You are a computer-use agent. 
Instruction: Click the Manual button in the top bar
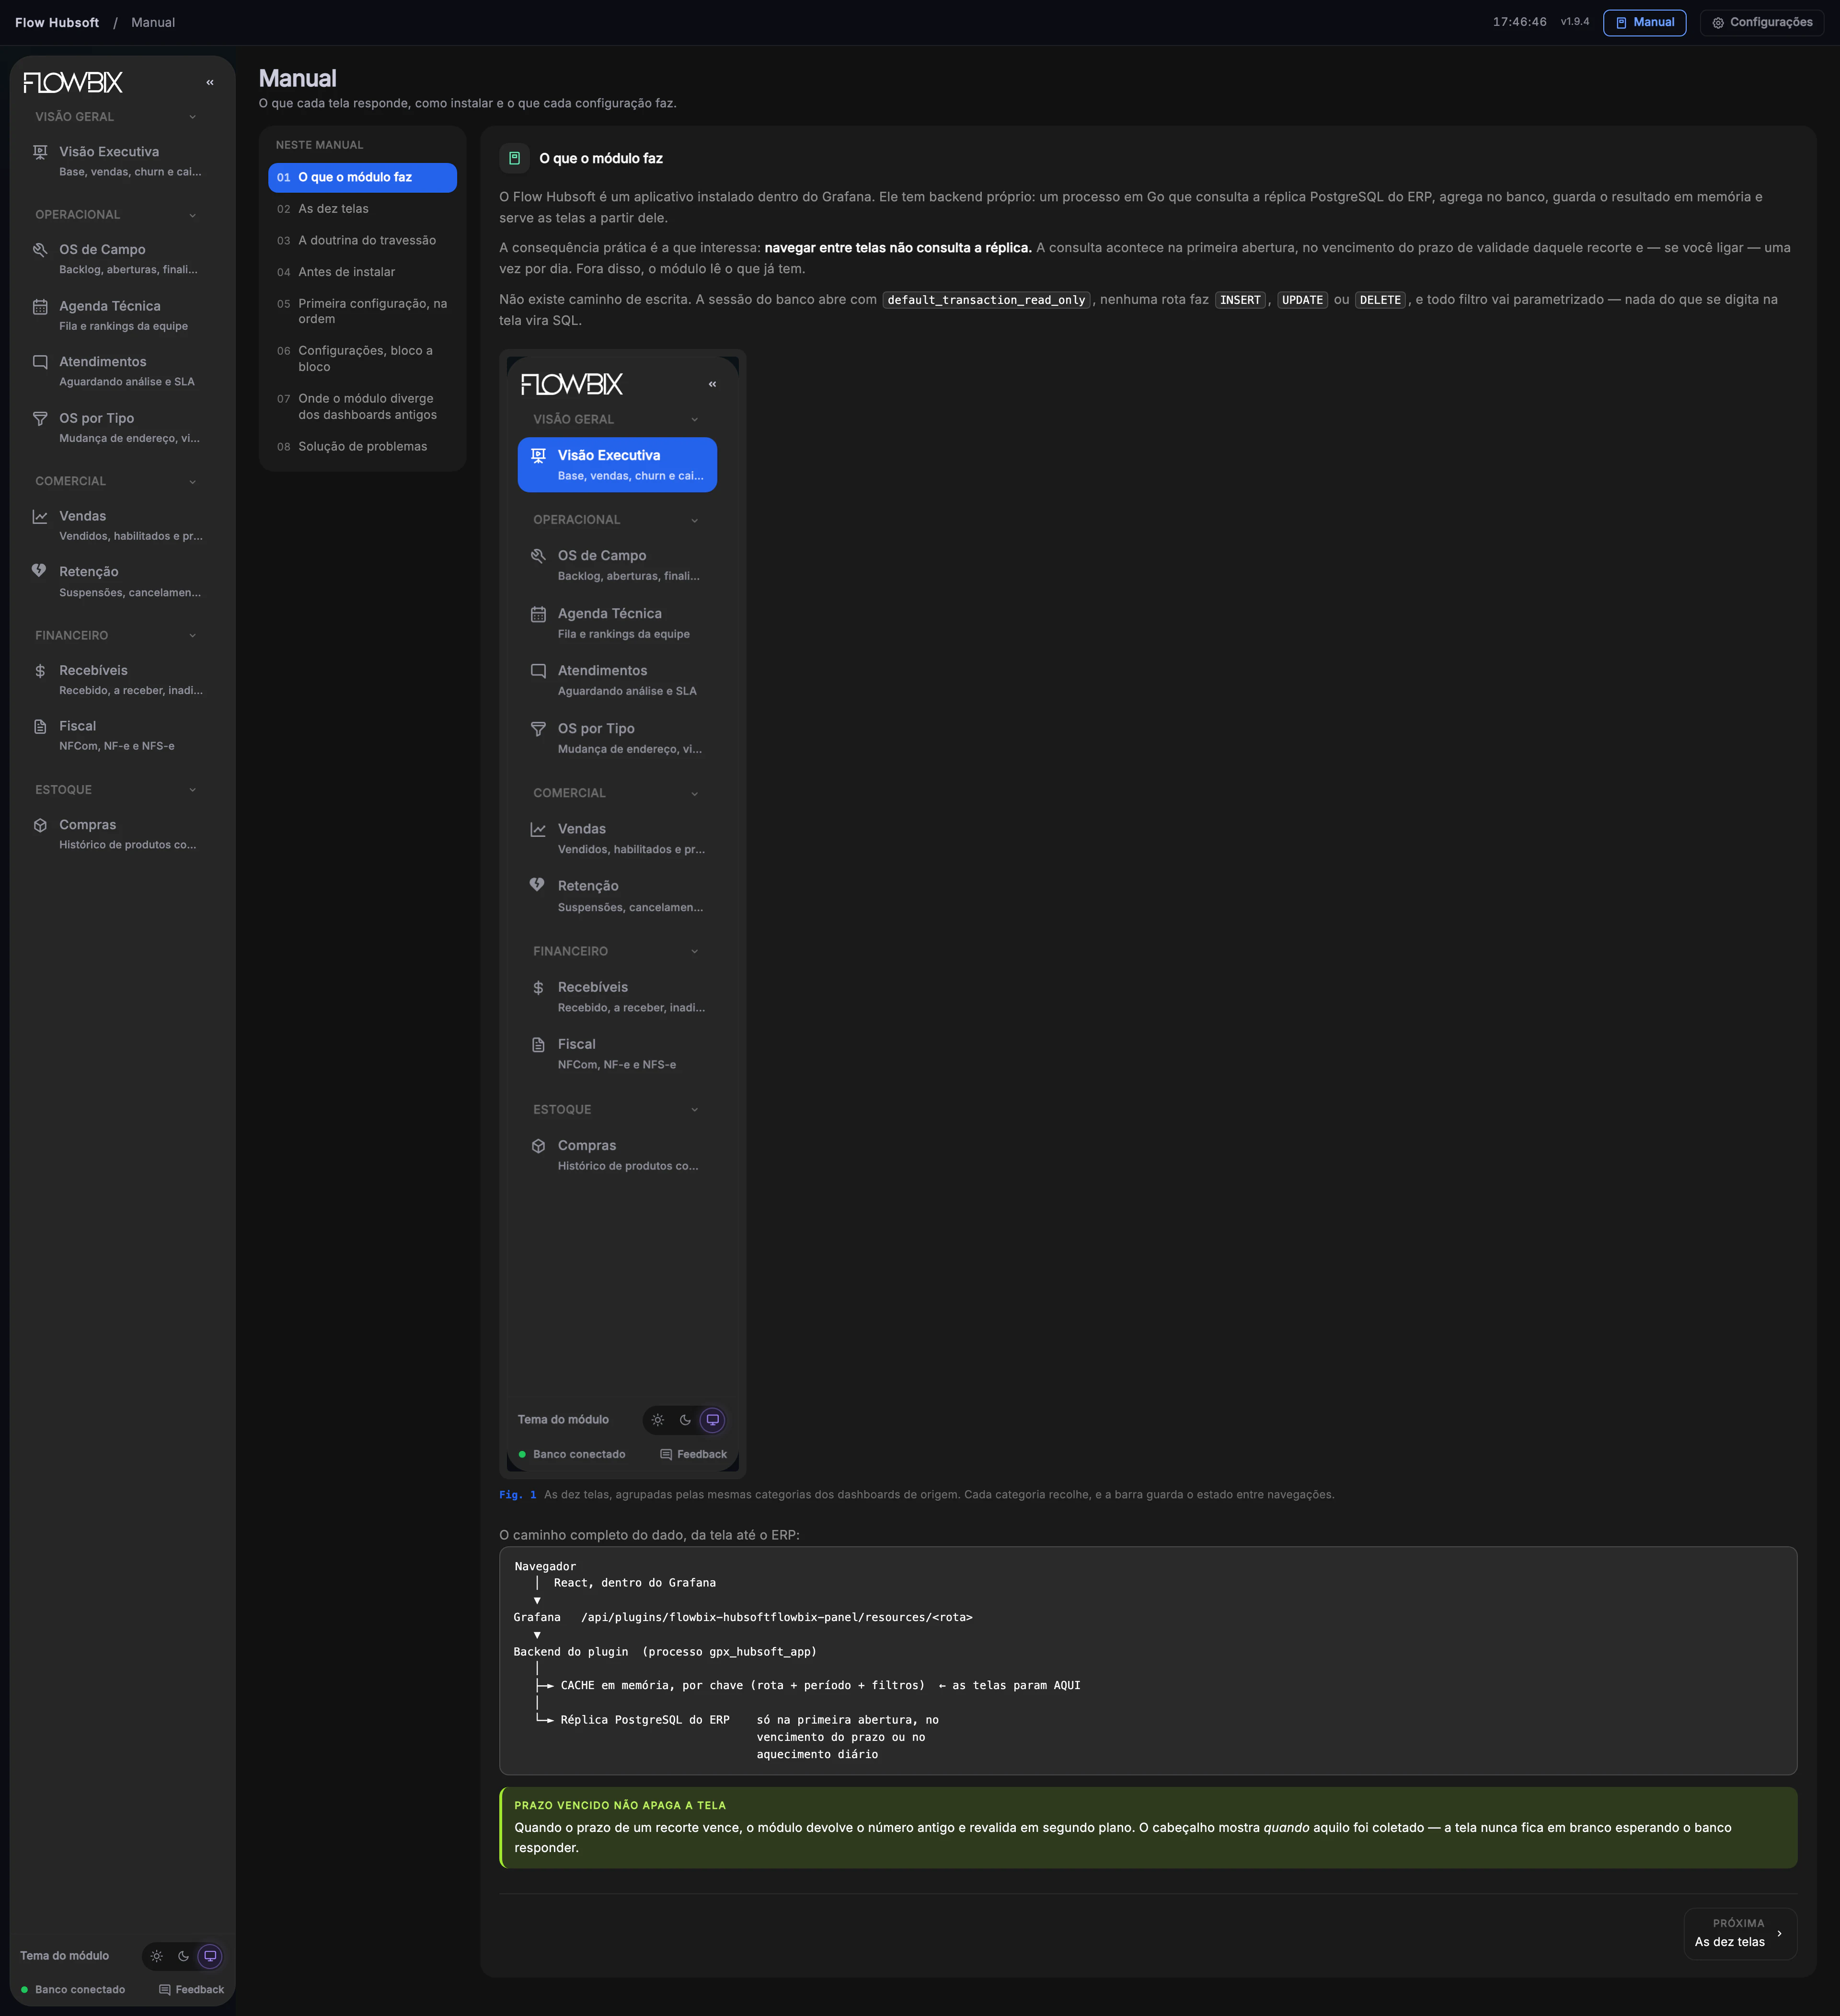click(x=1644, y=22)
